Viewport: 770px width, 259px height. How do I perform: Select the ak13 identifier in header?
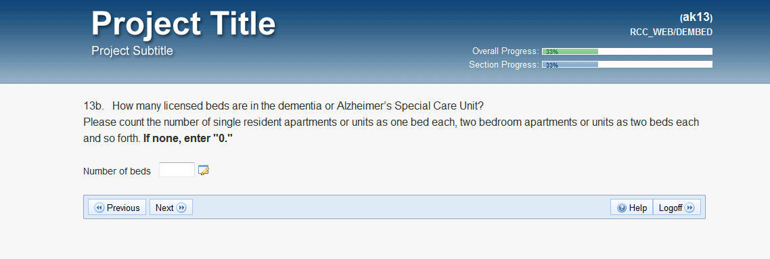(x=696, y=17)
